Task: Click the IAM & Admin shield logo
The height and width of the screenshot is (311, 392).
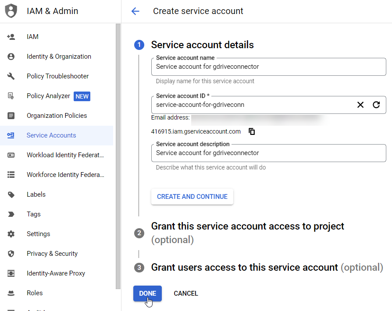Action: point(11,11)
